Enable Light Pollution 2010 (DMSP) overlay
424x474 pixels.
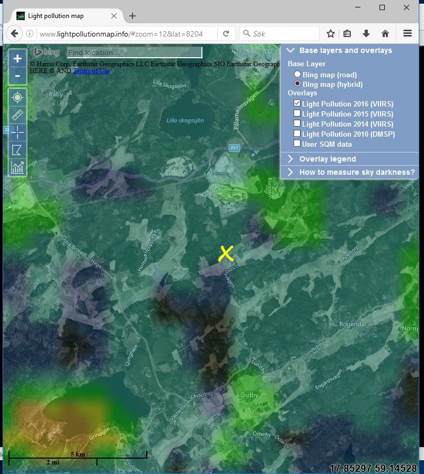[297, 134]
